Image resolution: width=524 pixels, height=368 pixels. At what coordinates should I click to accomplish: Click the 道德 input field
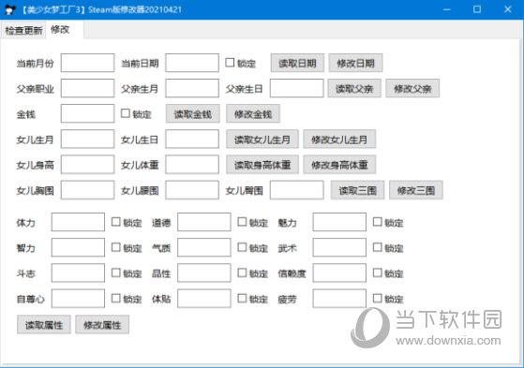tap(203, 222)
